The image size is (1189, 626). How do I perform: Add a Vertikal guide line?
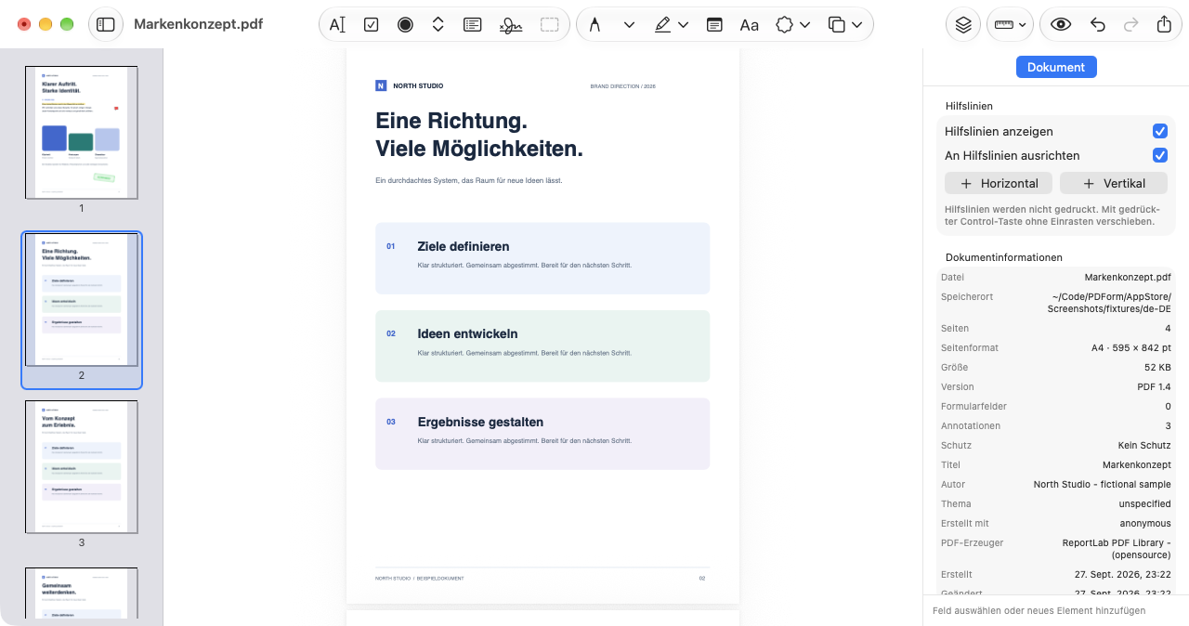click(1114, 183)
